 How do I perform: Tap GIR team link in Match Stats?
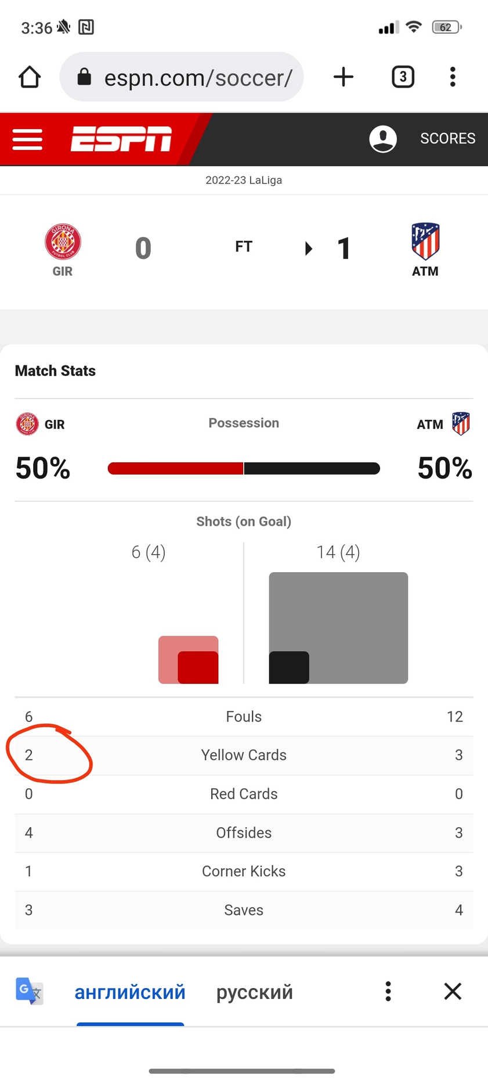click(x=40, y=424)
